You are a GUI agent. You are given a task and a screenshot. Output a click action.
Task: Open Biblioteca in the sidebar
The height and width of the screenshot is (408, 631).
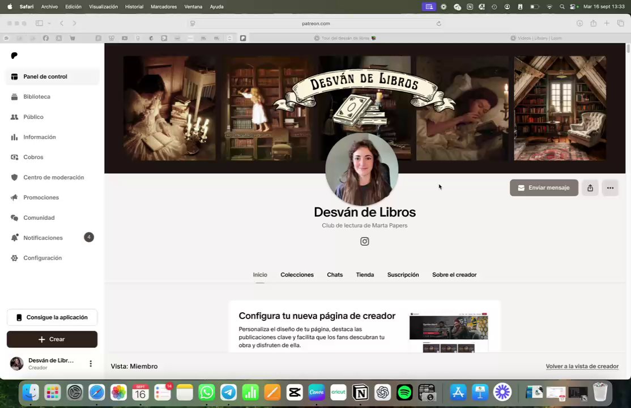[x=52, y=97]
